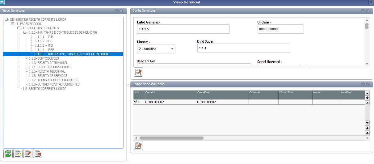Select 1.1.2-CONTRIBUICOES tree item
Image resolution: width=374 pixels, height=164 pixels.
tap(44, 58)
